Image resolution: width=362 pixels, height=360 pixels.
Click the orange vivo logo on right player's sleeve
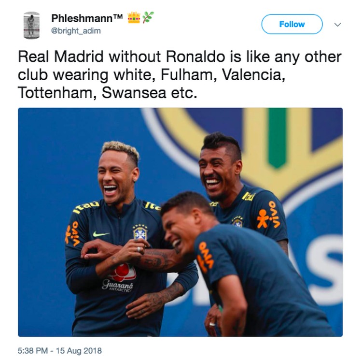[269, 215]
